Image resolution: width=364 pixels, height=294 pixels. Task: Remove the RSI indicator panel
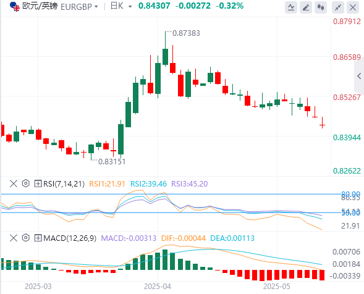(14, 183)
